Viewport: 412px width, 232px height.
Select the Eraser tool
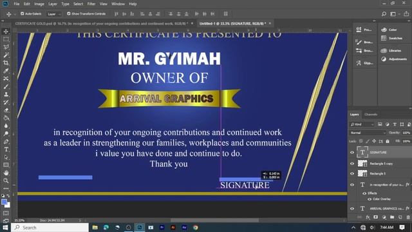coord(6,110)
